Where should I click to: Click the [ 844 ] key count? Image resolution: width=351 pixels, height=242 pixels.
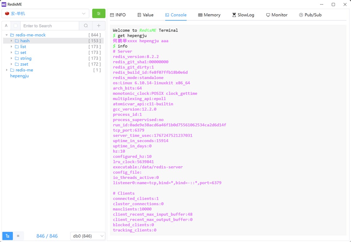pyautogui.click(x=95, y=35)
